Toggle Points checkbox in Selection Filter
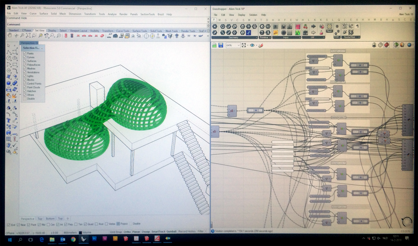This screenshot has height=246, width=418. pyautogui.click(x=25, y=53)
